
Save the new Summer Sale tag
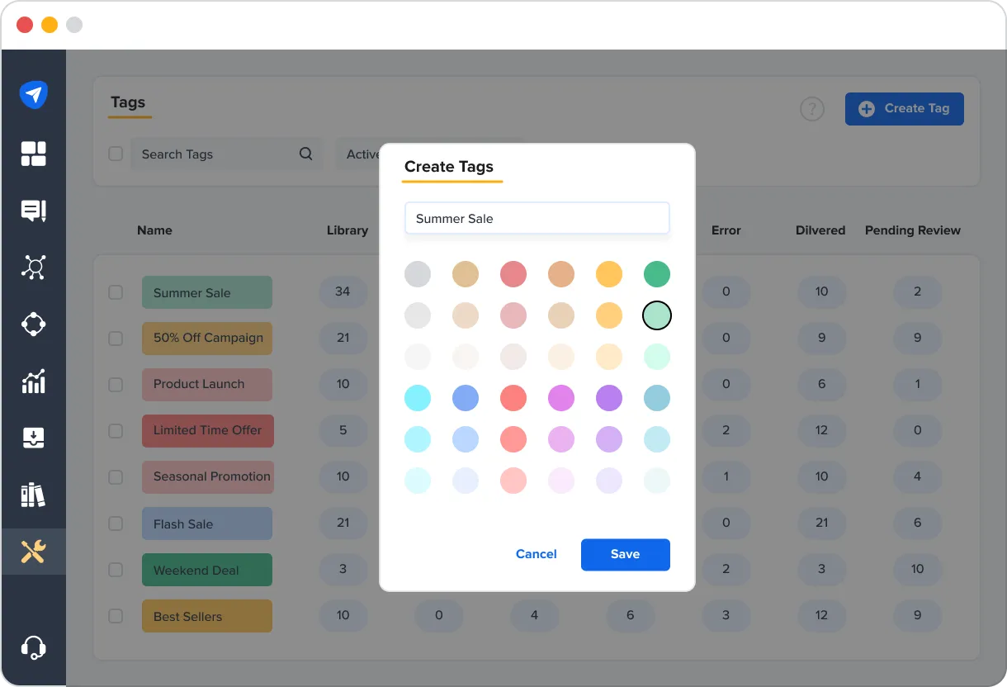click(x=625, y=554)
